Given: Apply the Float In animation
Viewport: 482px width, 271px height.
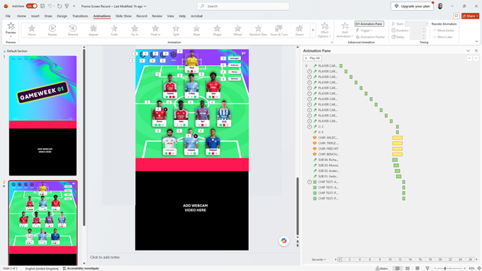Looking at the screenshot, I should tap(155, 30).
